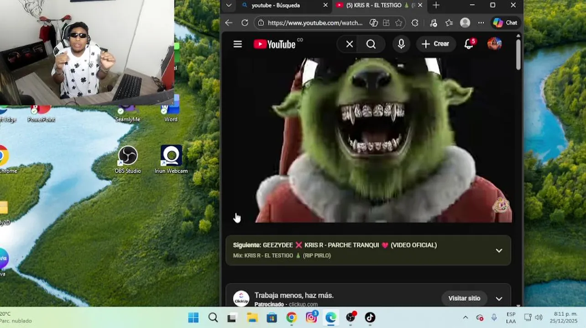Click the Crear button on YouTube
This screenshot has height=328, width=586.
pyautogui.click(x=435, y=44)
